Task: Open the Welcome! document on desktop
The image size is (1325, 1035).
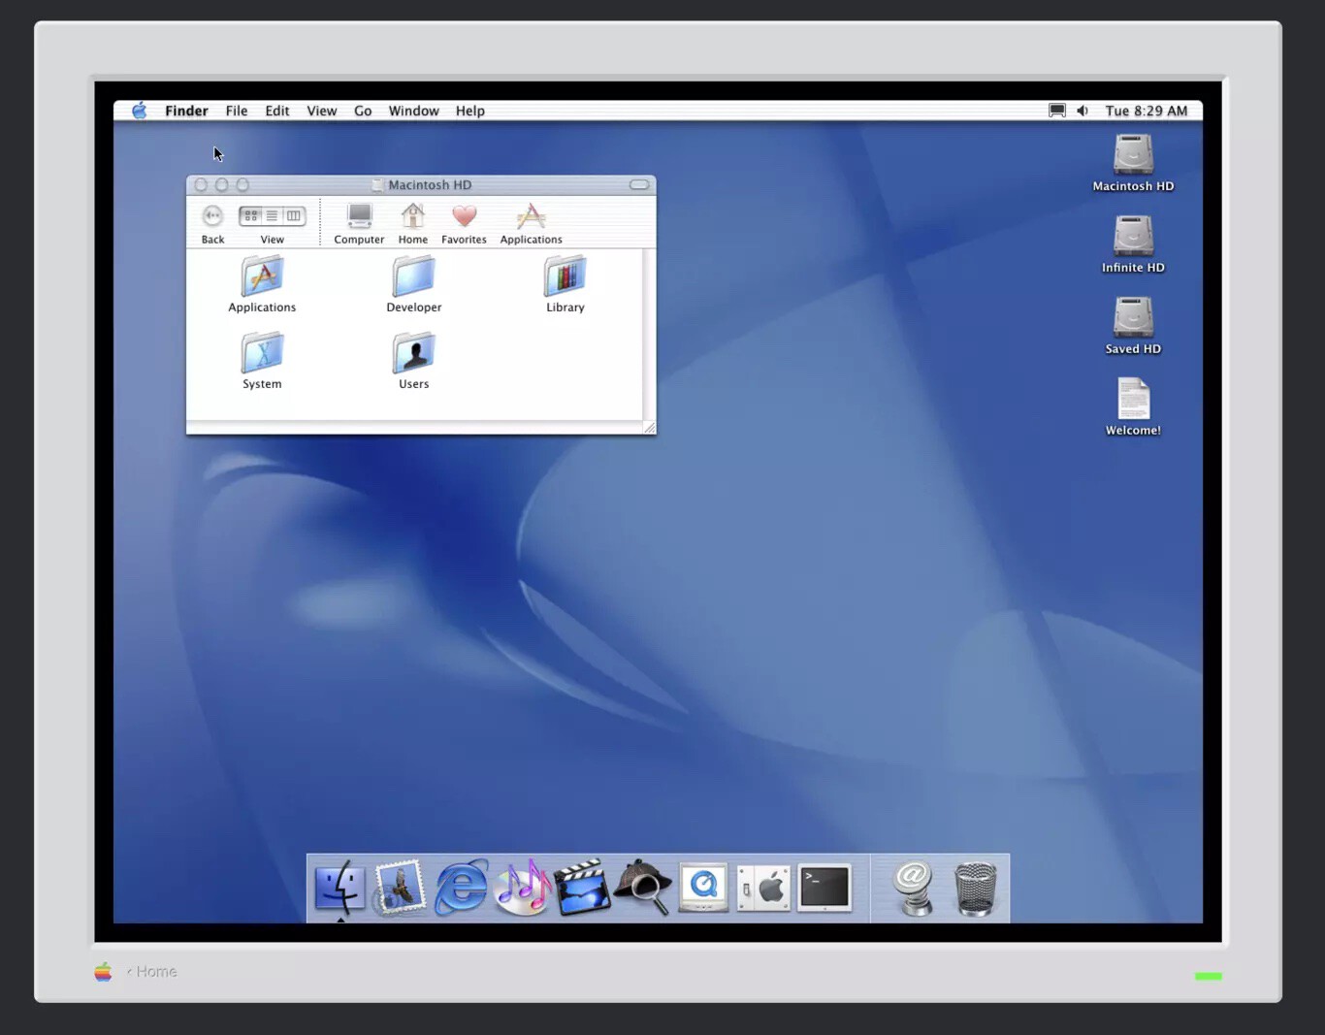Action: click(x=1133, y=400)
